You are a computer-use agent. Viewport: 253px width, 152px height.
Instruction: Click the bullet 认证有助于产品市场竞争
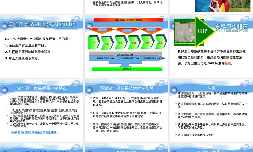(x=212, y=126)
